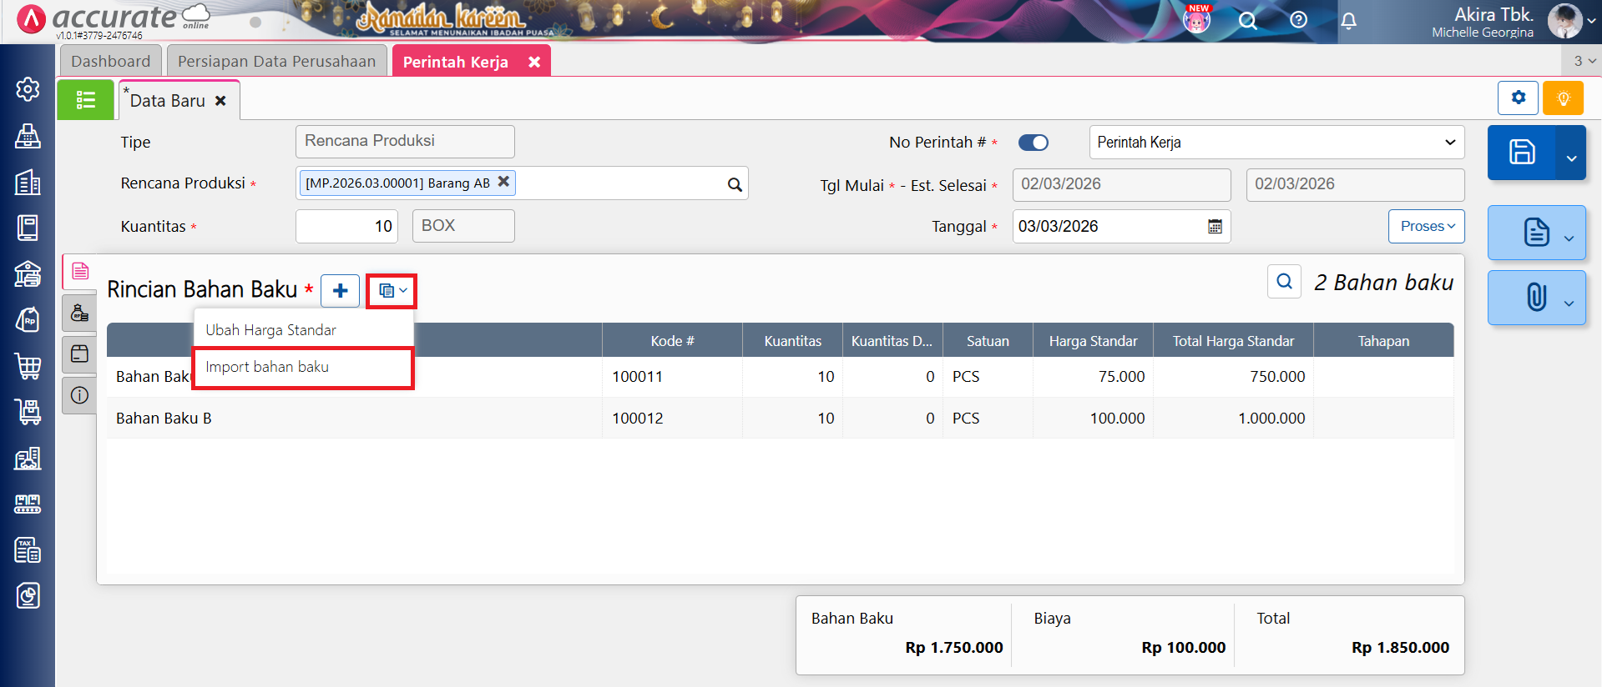Click the orange lightbulb tips icon
This screenshot has height=687, width=1602.
[x=1563, y=98]
